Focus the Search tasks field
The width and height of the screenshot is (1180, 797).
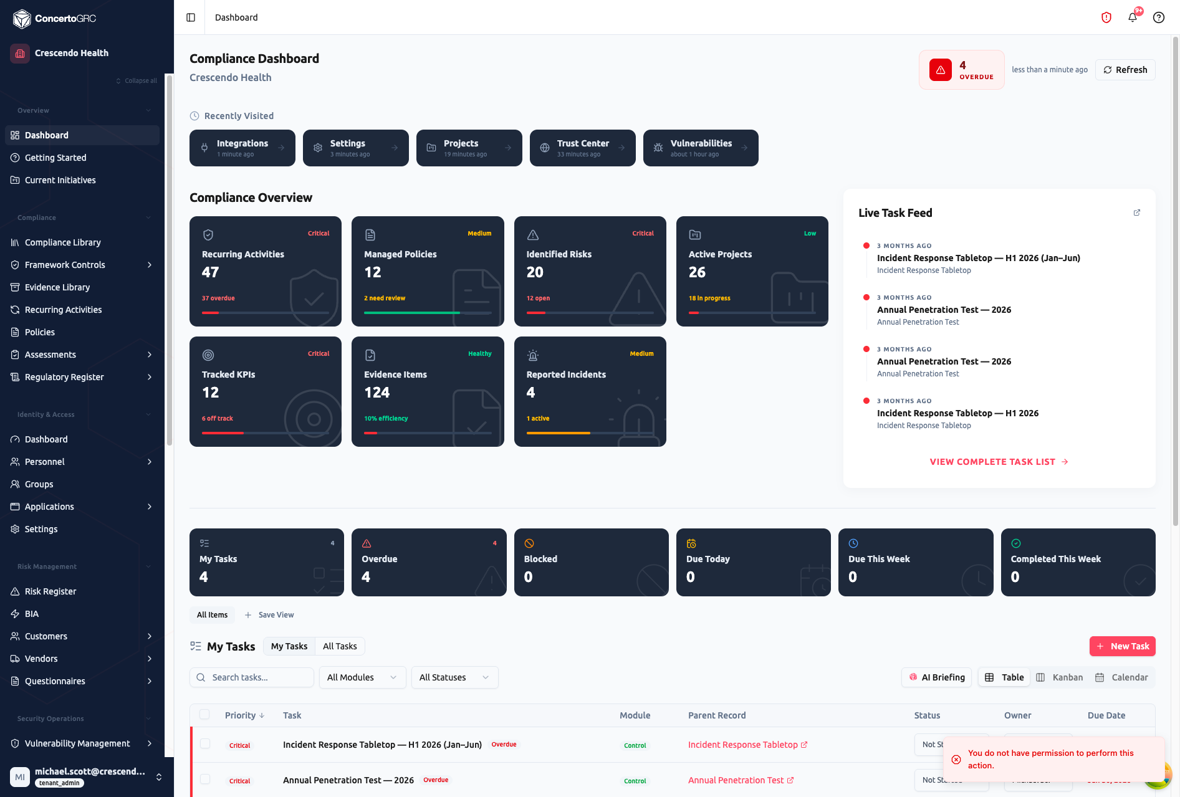coord(252,677)
